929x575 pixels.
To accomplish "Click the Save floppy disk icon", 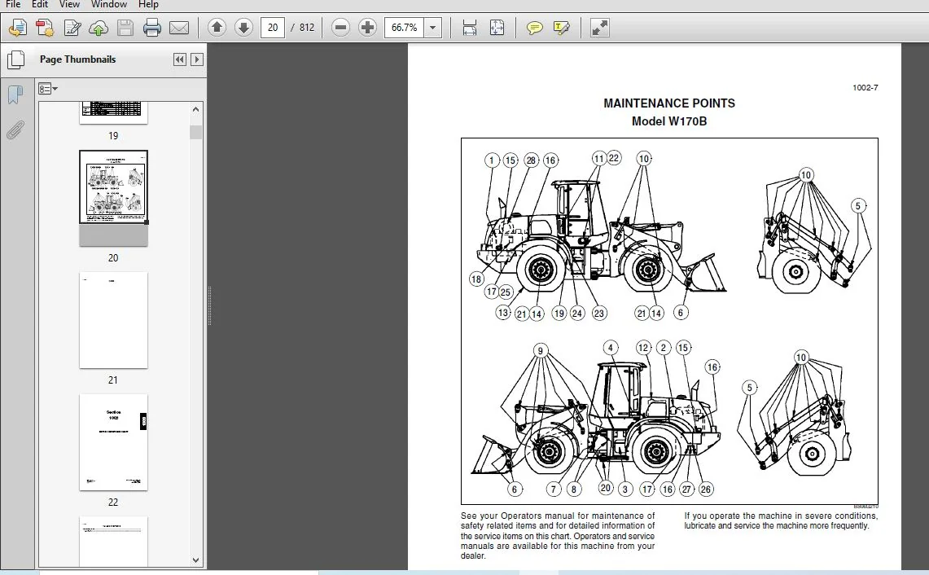I will pyautogui.click(x=125, y=27).
